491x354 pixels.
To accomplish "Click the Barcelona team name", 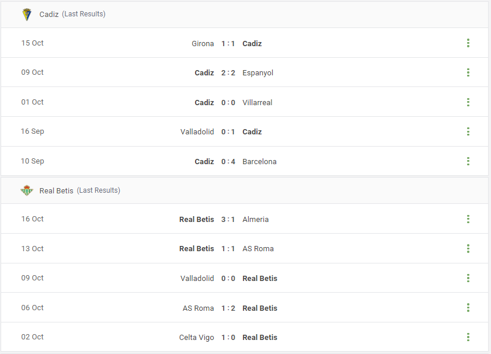I will [x=259, y=162].
